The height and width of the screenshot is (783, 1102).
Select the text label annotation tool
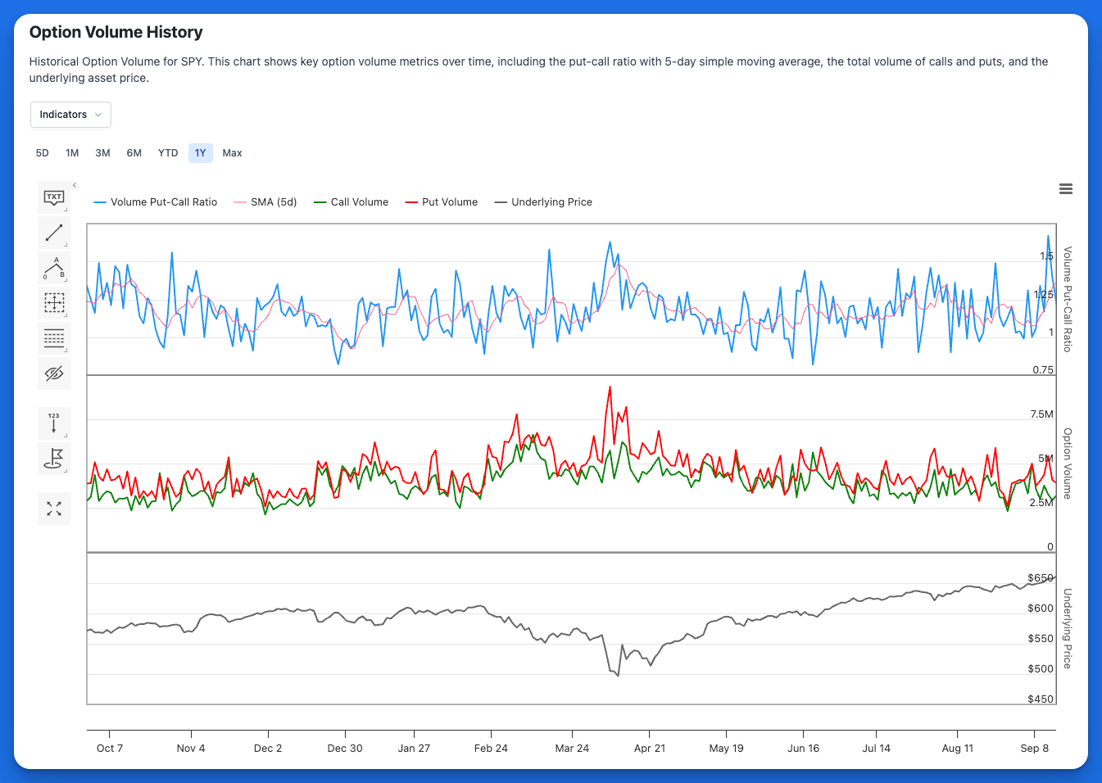tap(54, 197)
